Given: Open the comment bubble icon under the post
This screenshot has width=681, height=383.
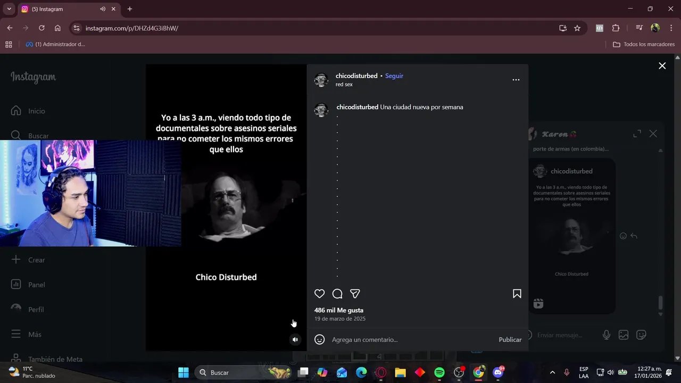Looking at the screenshot, I should (337, 294).
